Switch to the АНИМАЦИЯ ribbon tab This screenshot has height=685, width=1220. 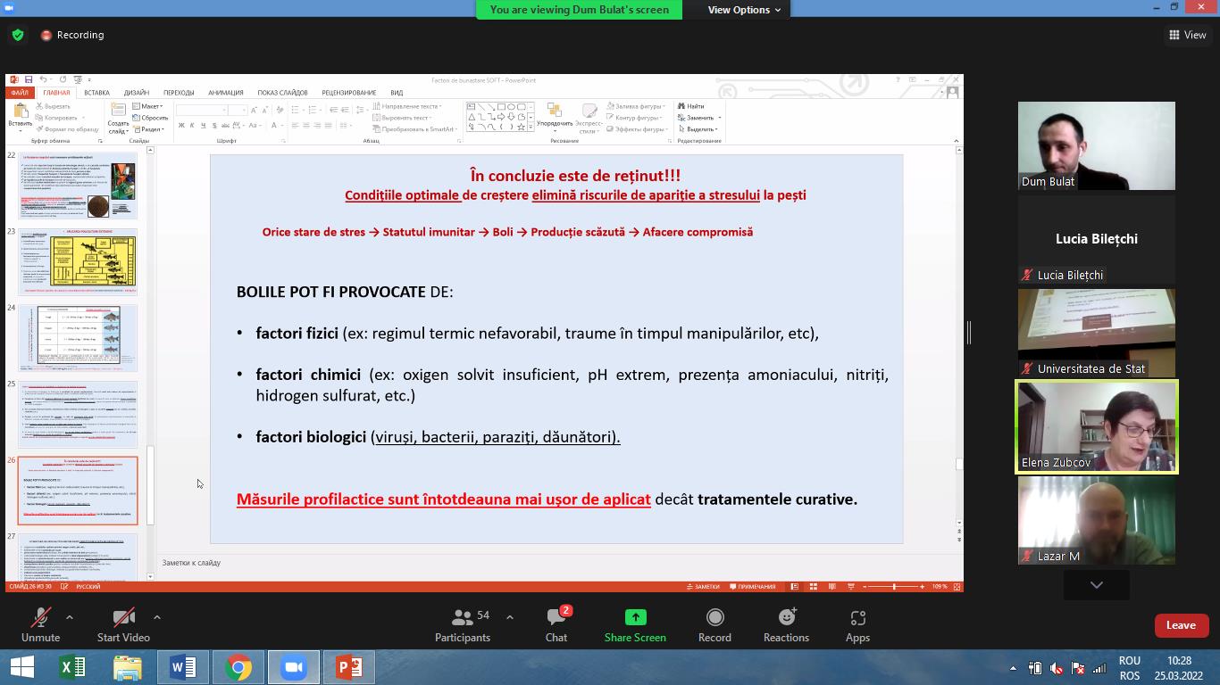(225, 93)
